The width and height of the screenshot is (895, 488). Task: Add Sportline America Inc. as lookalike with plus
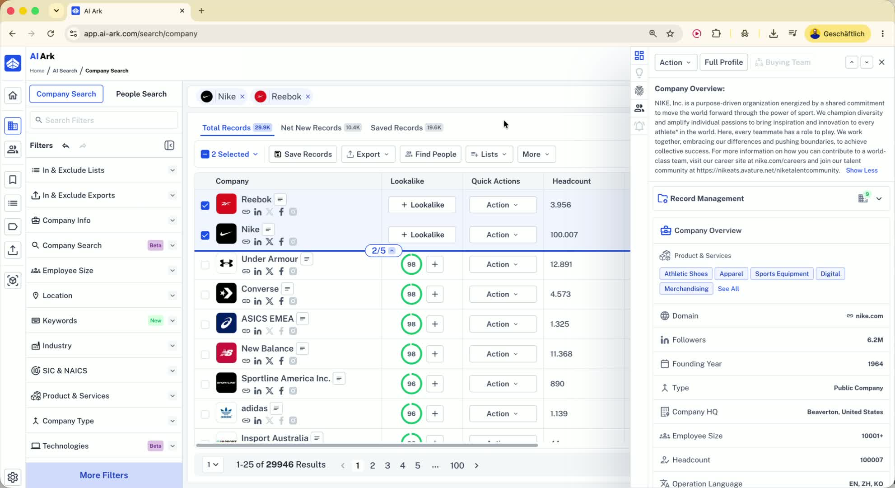[x=435, y=384]
